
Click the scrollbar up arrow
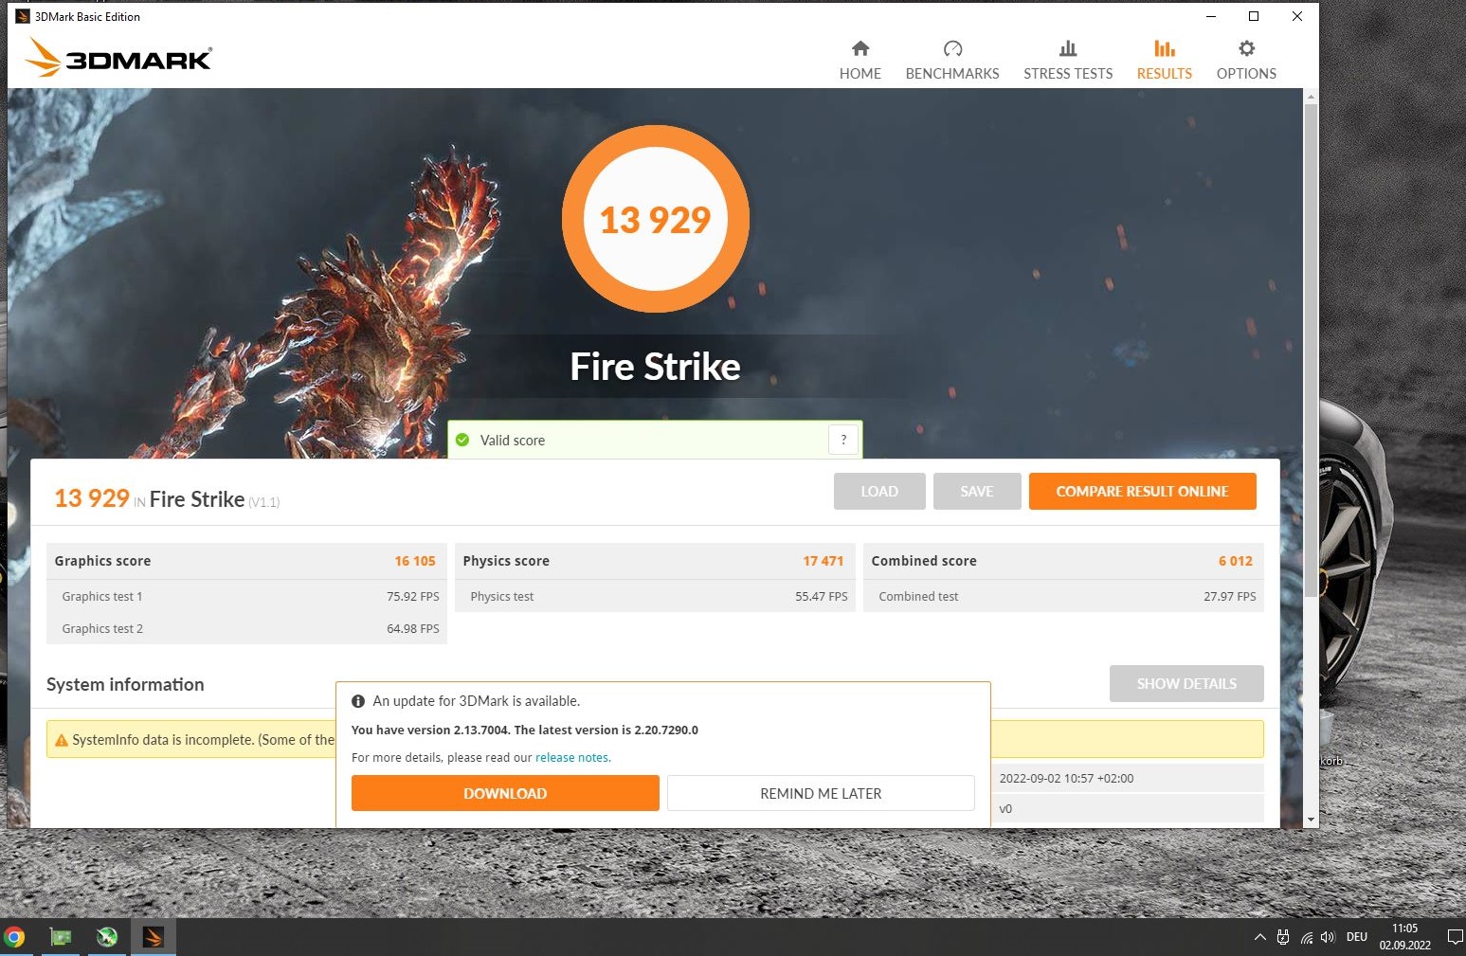[x=1311, y=97]
